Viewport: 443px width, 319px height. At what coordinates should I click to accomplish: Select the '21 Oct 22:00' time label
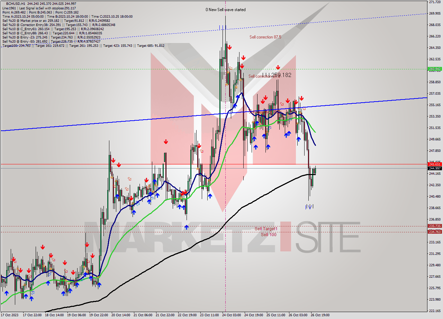point(165,315)
